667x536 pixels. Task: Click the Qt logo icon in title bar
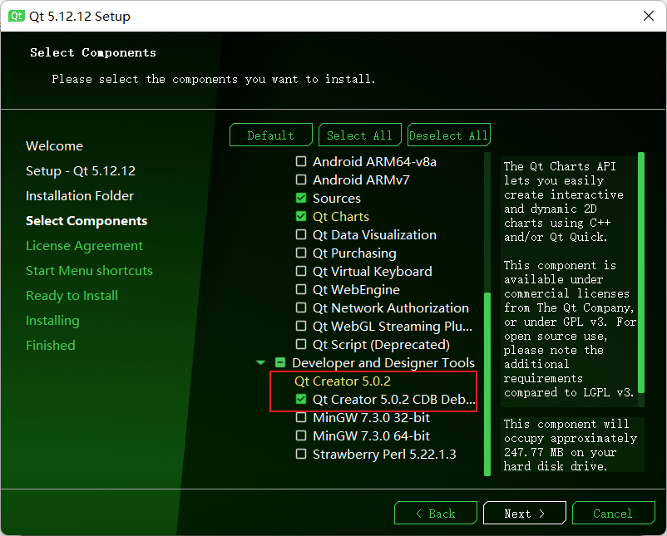click(x=17, y=16)
